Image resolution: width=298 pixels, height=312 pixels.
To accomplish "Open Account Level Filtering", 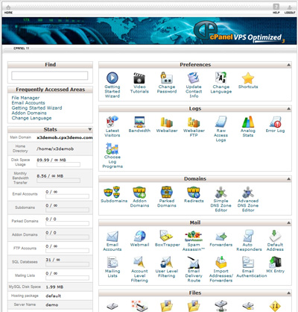I will [139, 263].
